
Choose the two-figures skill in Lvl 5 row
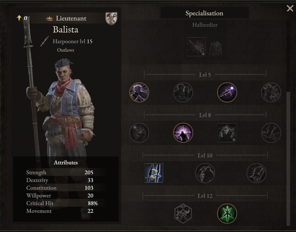[x=183, y=93]
